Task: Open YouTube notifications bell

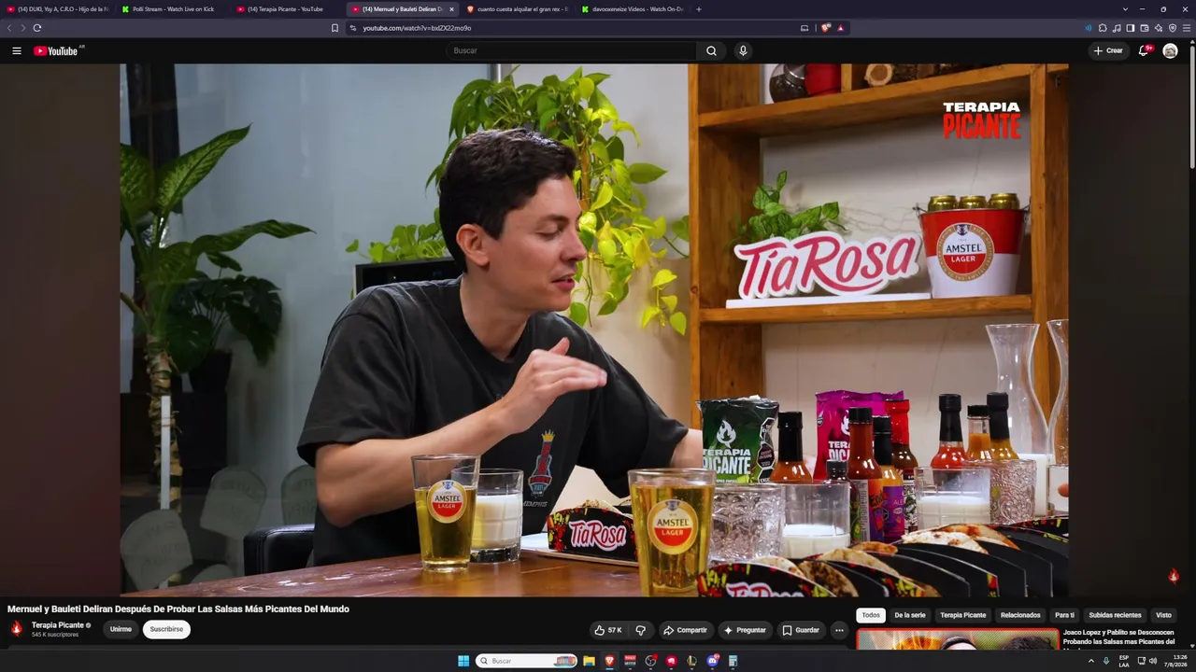Action: pos(1143,50)
